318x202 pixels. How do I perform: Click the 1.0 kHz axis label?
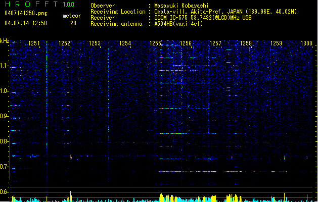[x=4, y=91]
